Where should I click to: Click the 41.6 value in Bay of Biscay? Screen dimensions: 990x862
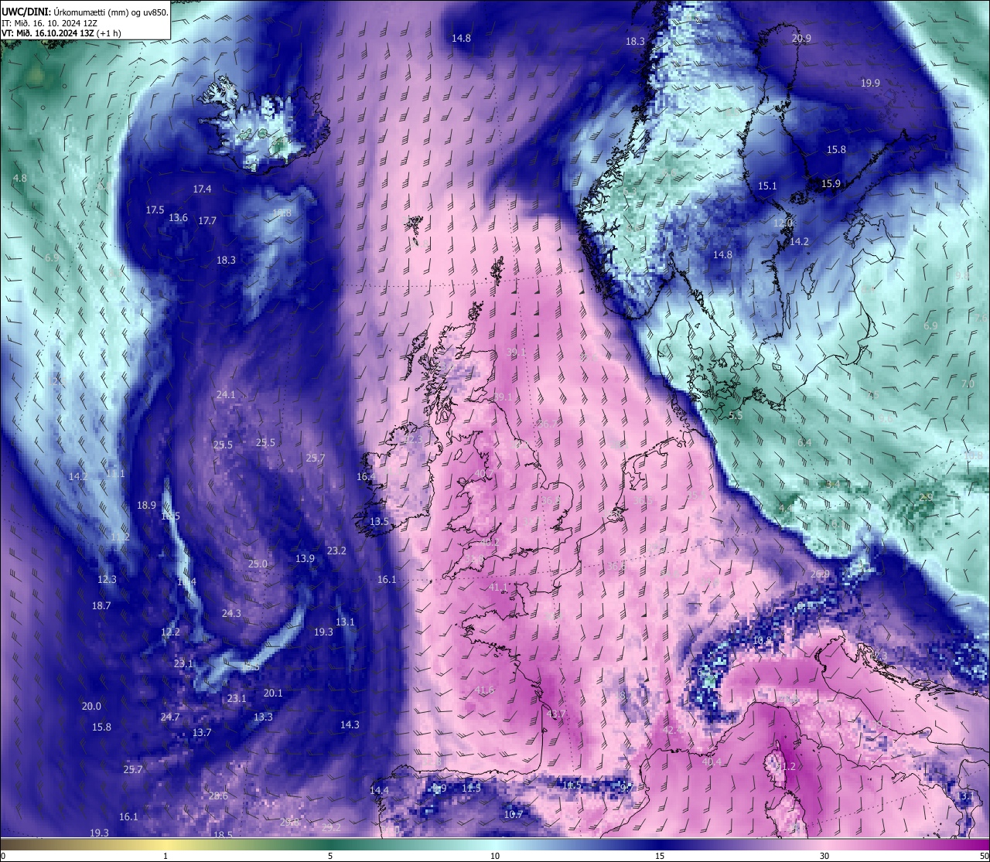tap(484, 690)
